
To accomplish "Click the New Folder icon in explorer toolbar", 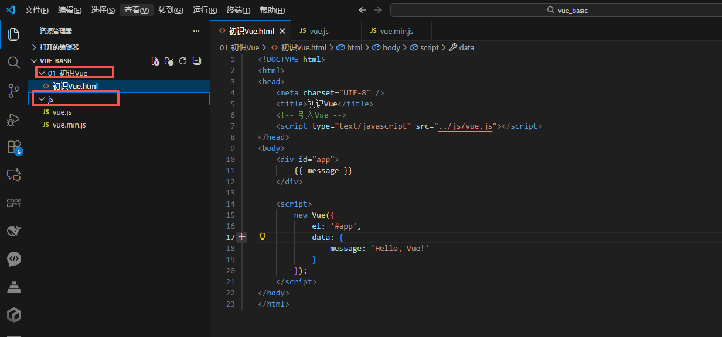I will coord(169,61).
